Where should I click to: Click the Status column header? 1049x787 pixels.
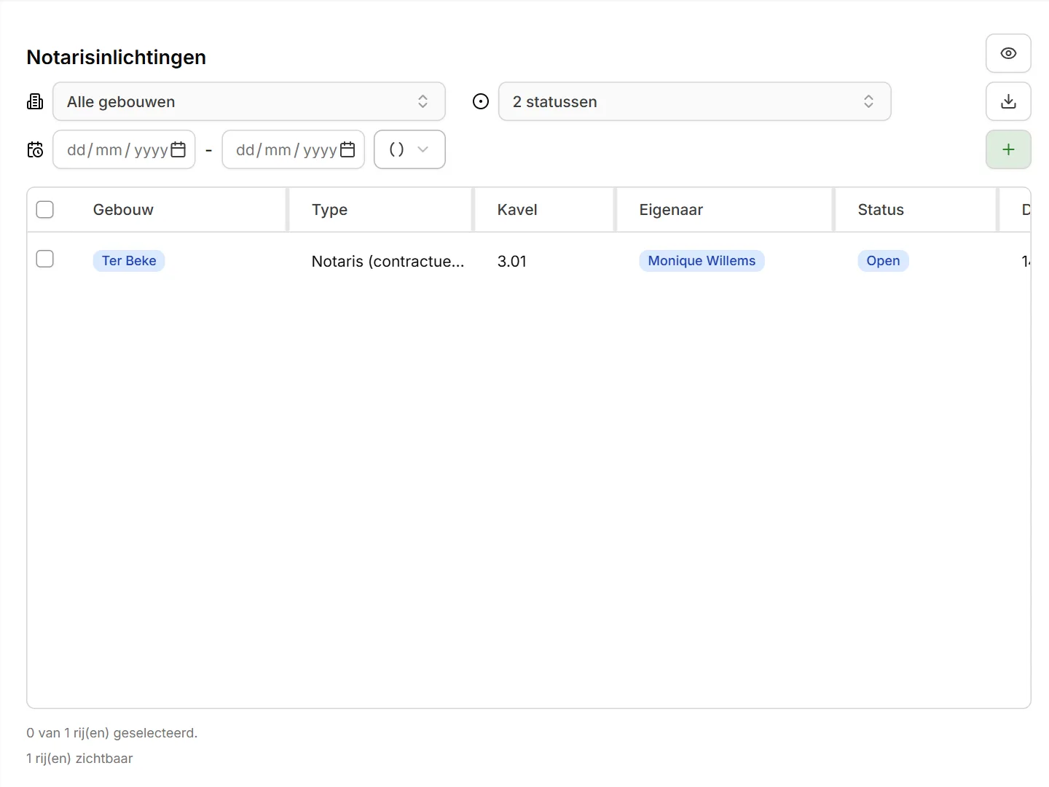tap(881, 210)
